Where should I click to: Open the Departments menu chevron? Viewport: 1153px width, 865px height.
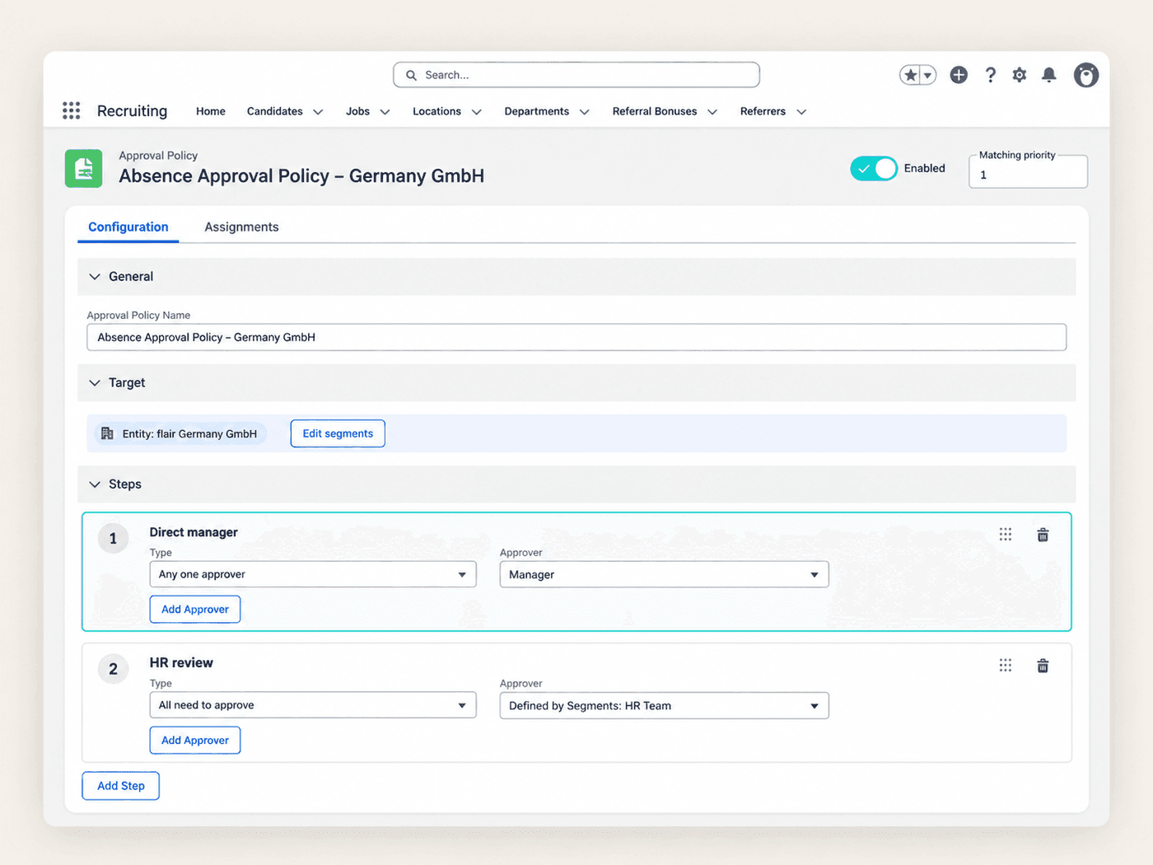coord(584,112)
